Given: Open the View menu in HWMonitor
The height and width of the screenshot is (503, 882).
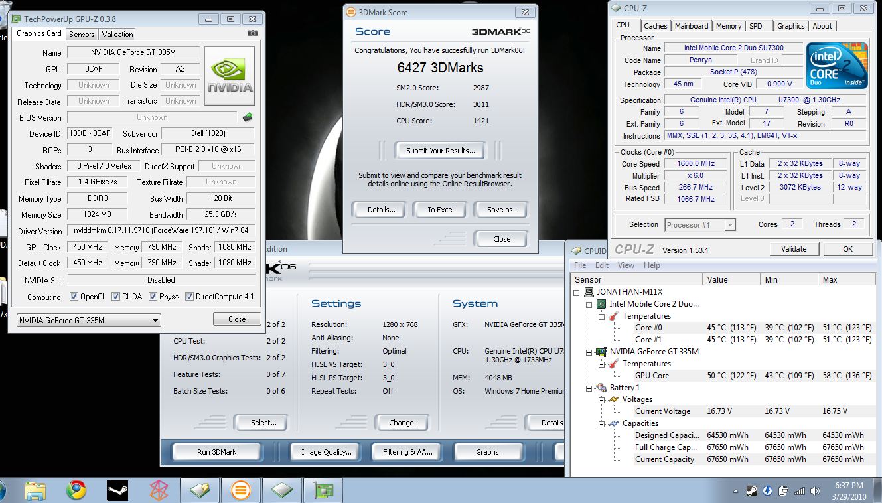Looking at the screenshot, I should point(626,265).
